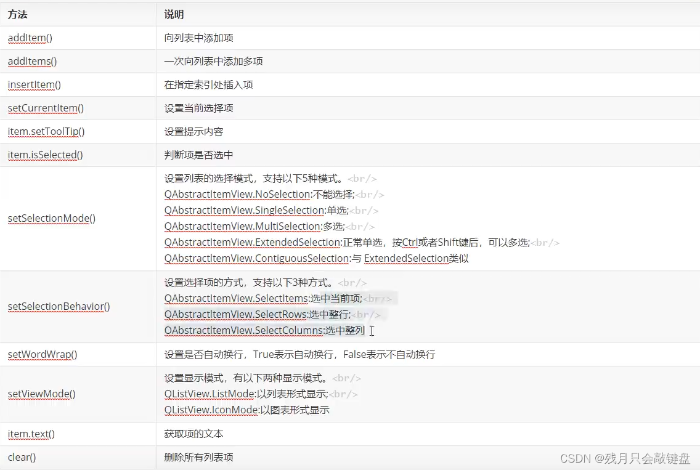The width and height of the screenshot is (700, 470).
Task: Click description 在指定索引处插入项
Action: [x=208, y=85]
